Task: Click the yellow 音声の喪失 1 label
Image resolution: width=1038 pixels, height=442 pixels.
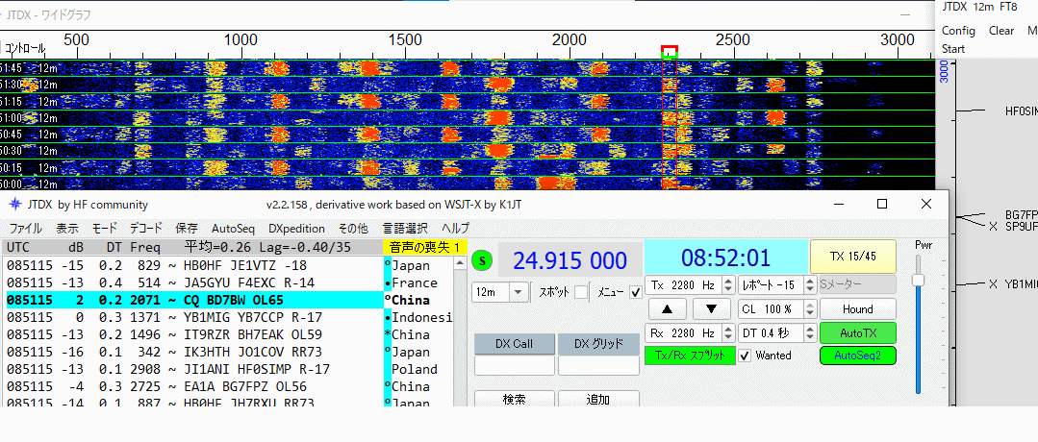Action: tap(425, 248)
